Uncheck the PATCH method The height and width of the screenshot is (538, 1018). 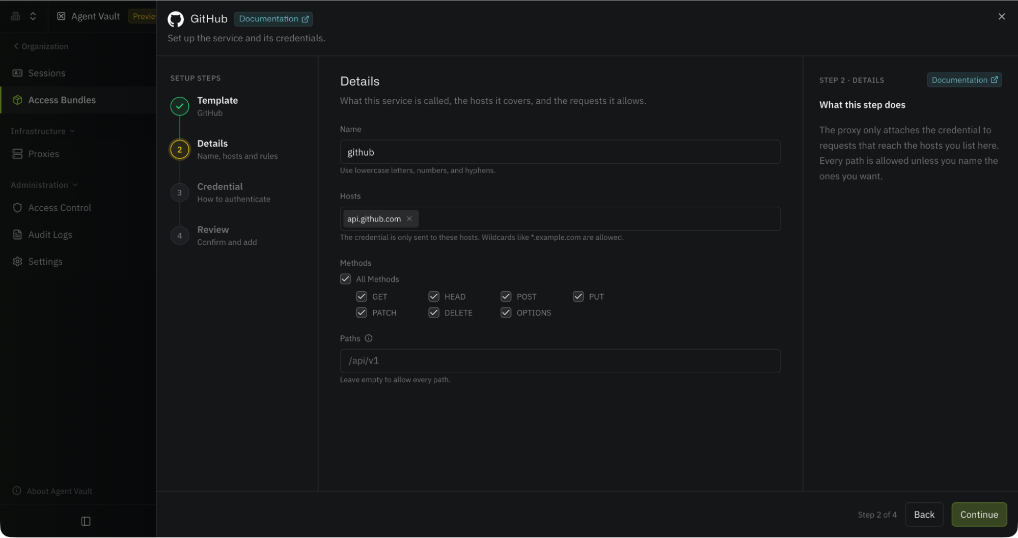tap(362, 313)
